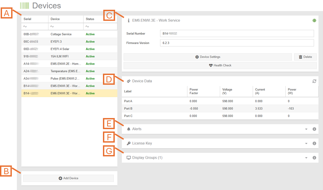The image size is (323, 190).
Task: Sort by the Status column header
Action: [x=90, y=19]
